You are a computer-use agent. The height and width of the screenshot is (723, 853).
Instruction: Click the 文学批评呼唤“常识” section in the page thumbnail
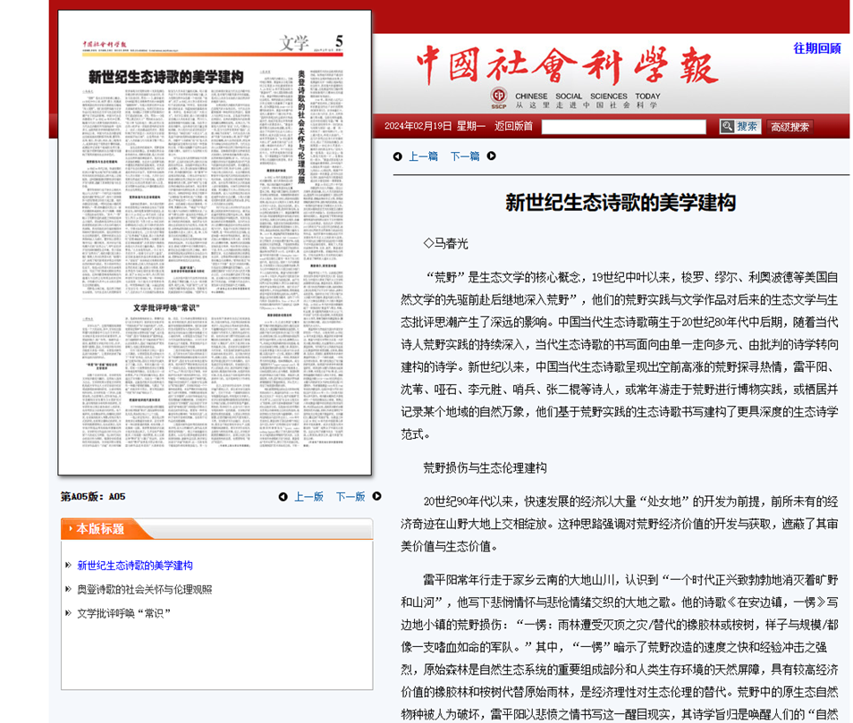coord(166,307)
